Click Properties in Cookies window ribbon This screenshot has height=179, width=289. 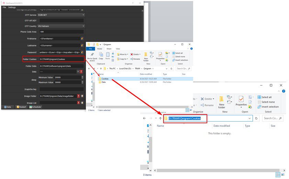[x=241, y=102]
